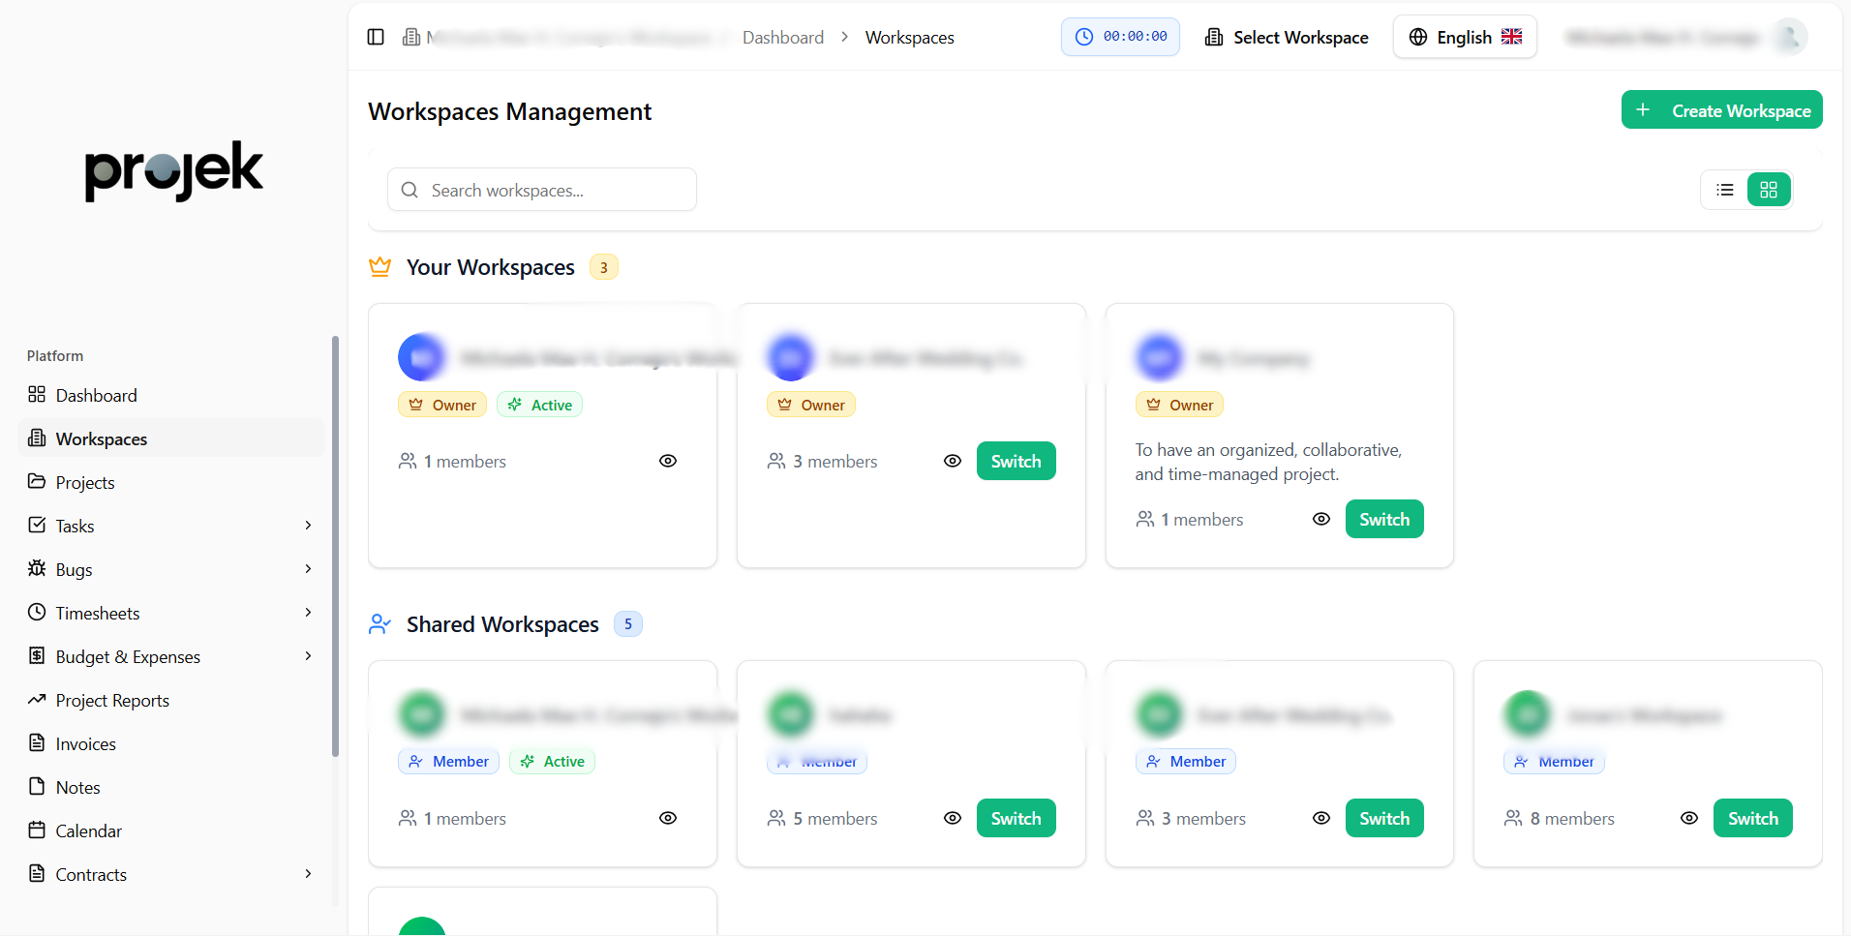Switch to list view layout
1851x936 pixels.
click(x=1725, y=190)
